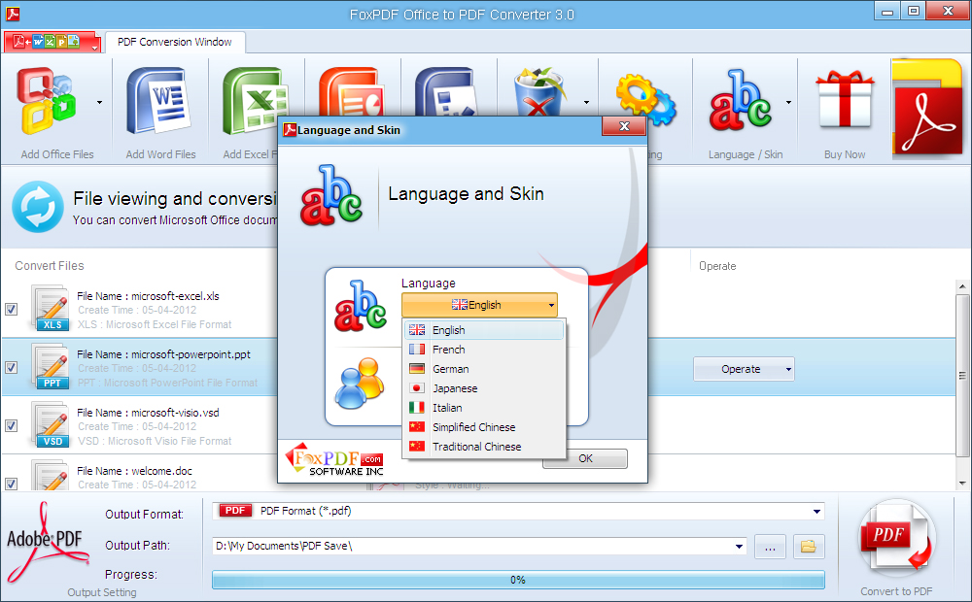Click the Add PowerPoint Files icon
The width and height of the screenshot is (972, 602).
350,91
